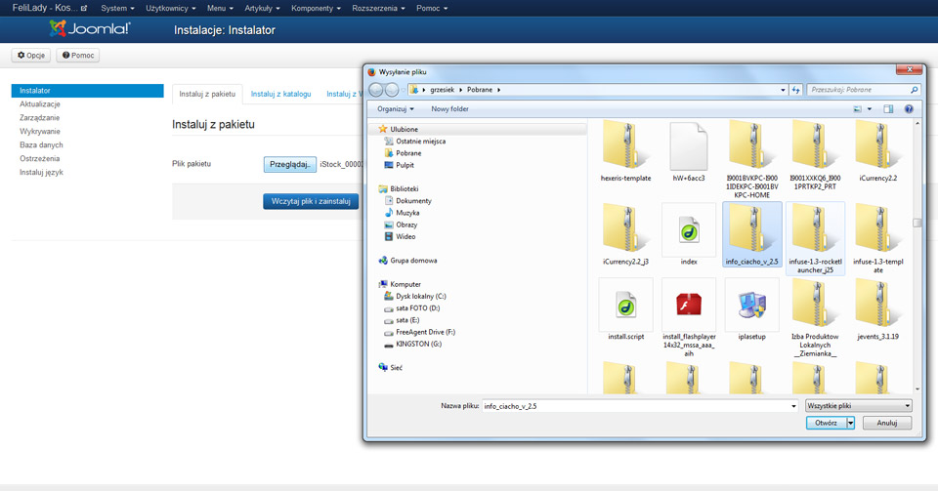Change the file view mode icon
This screenshot has width=938, height=491.
click(x=857, y=108)
